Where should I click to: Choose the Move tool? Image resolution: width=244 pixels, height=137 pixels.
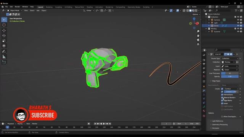pos(4,30)
